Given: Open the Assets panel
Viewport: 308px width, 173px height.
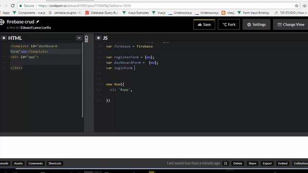Looking at the screenshot, I should coord(18,163).
